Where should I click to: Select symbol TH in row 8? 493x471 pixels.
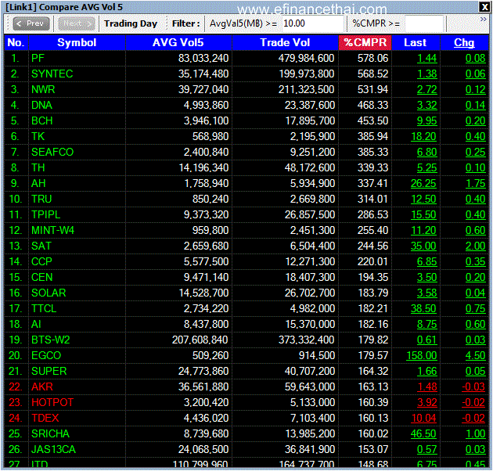point(38,168)
